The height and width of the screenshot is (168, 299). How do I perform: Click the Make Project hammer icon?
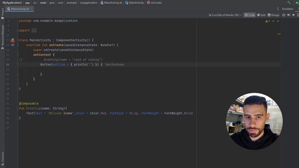tap(289, 2)
